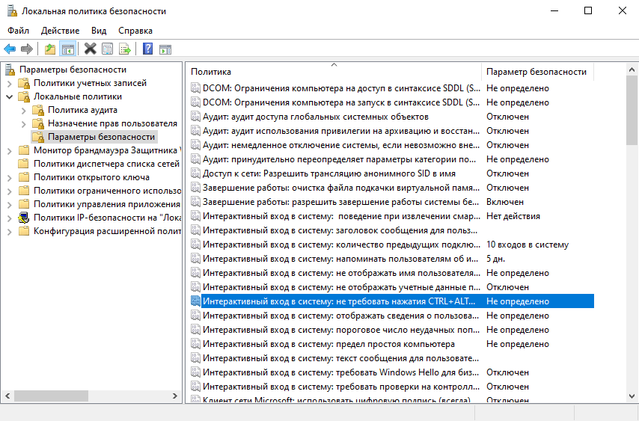This screenshot has width=639, height=421.
Task: Expand the Назначение прав пользователя node
Action: (23, 123)
